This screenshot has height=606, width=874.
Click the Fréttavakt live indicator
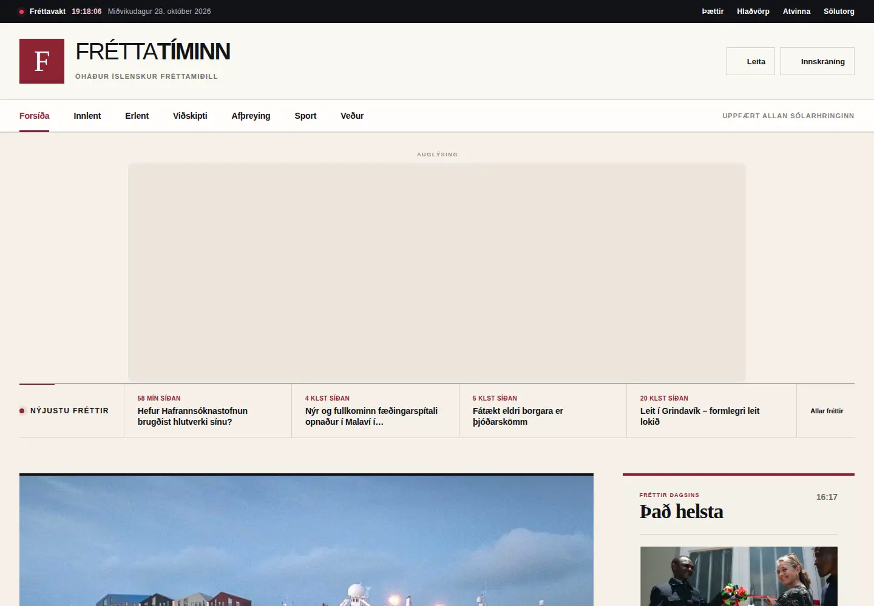tap(42, 12)
